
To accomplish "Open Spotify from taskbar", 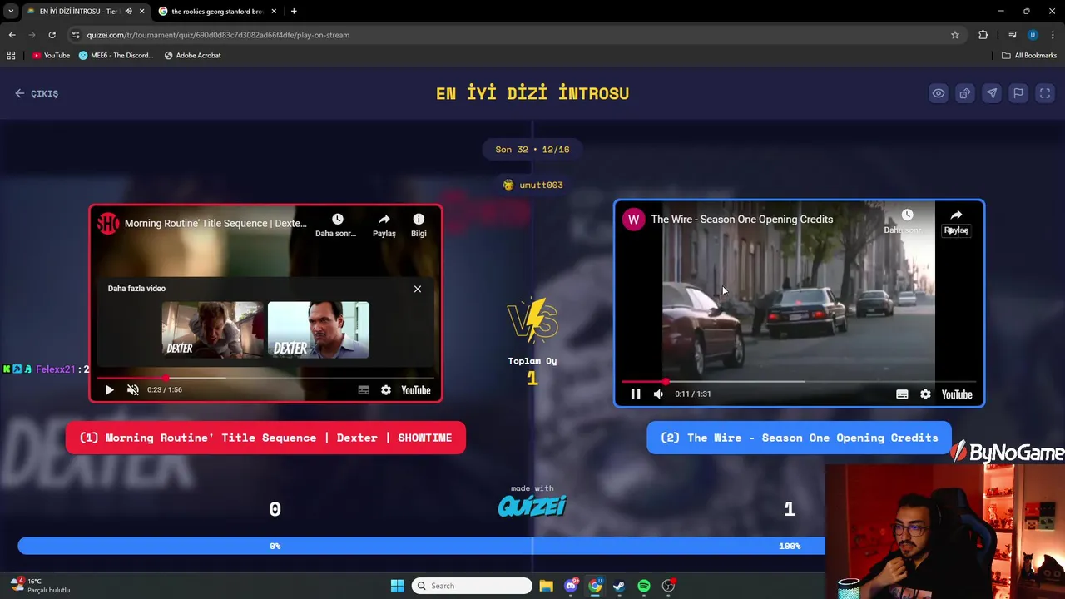I will tap(644, 586).
